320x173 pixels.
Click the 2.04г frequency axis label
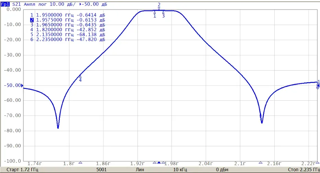pos(206,163)
